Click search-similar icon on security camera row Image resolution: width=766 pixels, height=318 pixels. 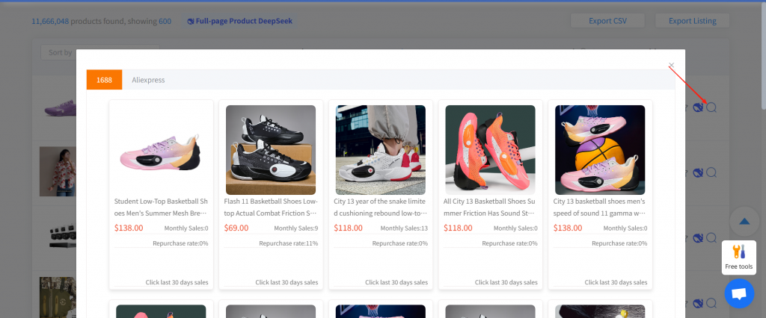(711, 237)
